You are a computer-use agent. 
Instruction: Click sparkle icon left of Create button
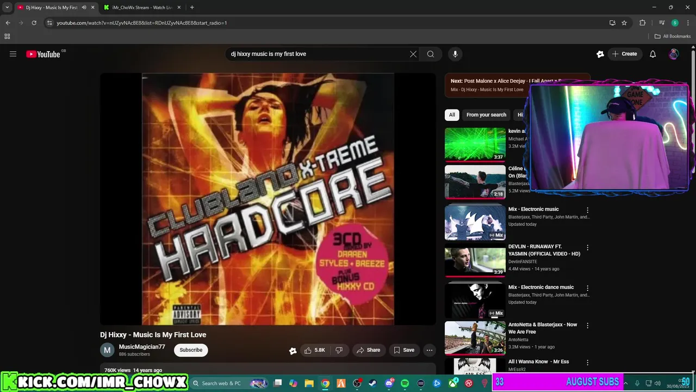point(600,54)
